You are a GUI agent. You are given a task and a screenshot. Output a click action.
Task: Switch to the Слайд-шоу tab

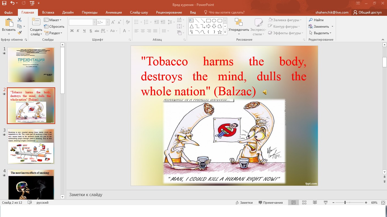(x=139, y=12)
